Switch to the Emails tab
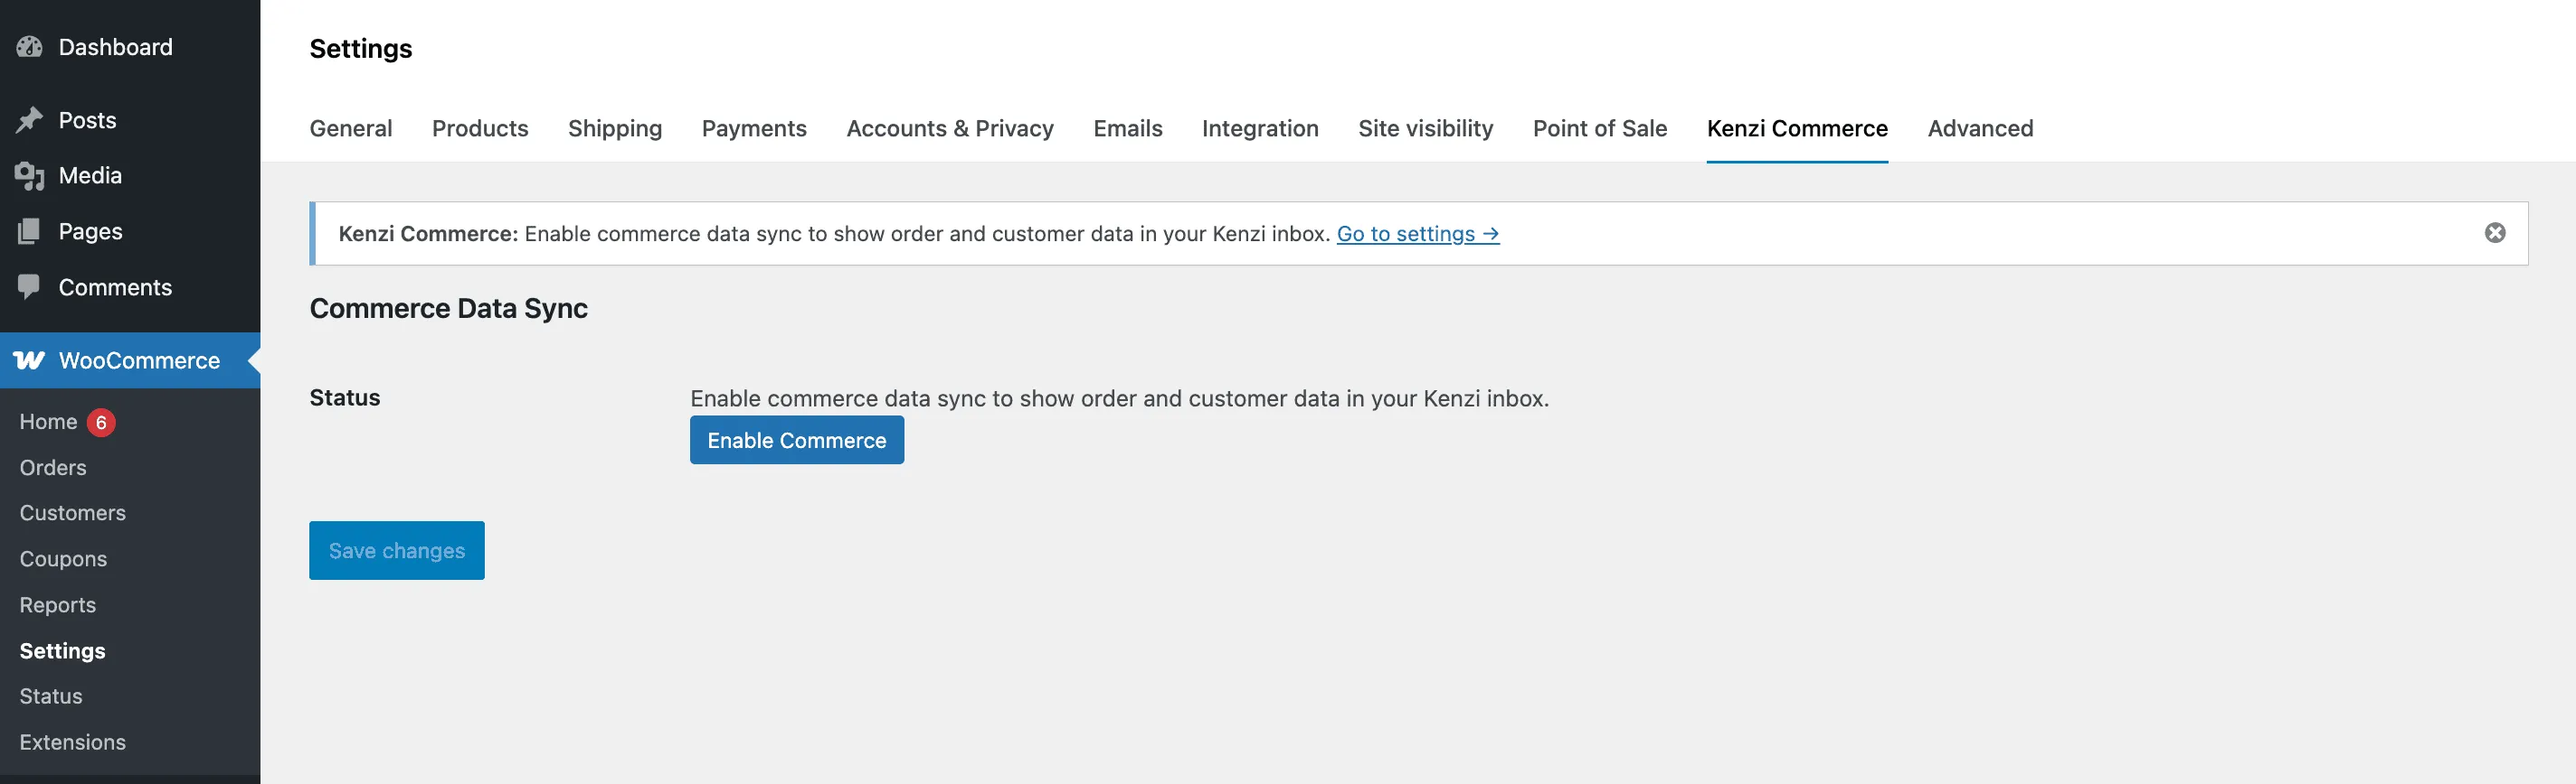Image resolution: width=2576 pixels, height=784 pixels. pos(1128,129)
